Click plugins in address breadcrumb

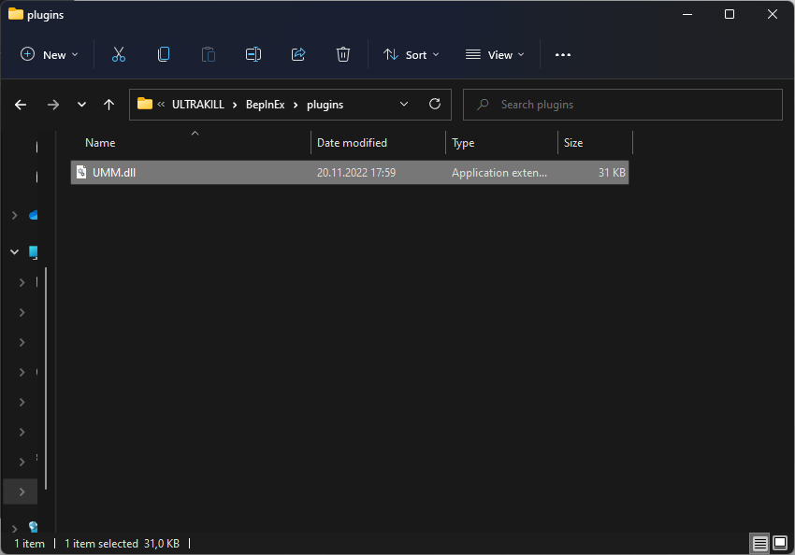tap(325, 105)
